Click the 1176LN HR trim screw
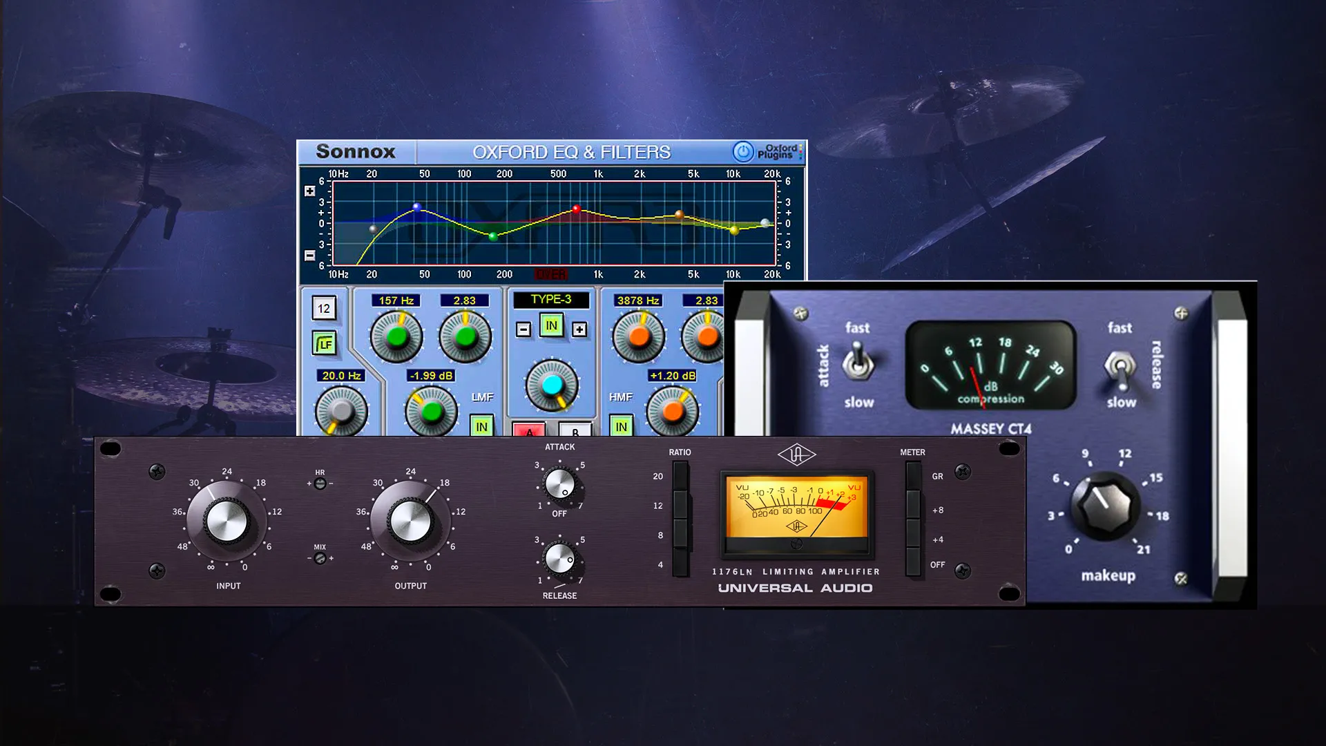 click(320, 484)
